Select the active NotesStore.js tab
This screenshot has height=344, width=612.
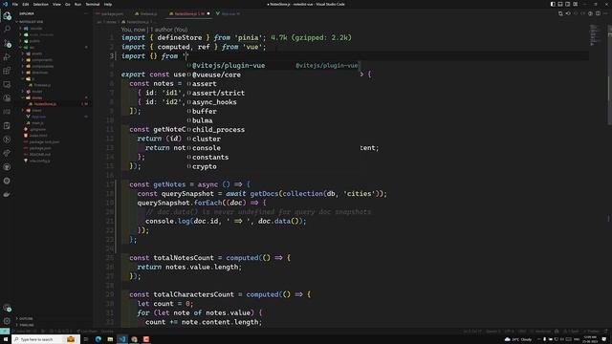(189, 13)
